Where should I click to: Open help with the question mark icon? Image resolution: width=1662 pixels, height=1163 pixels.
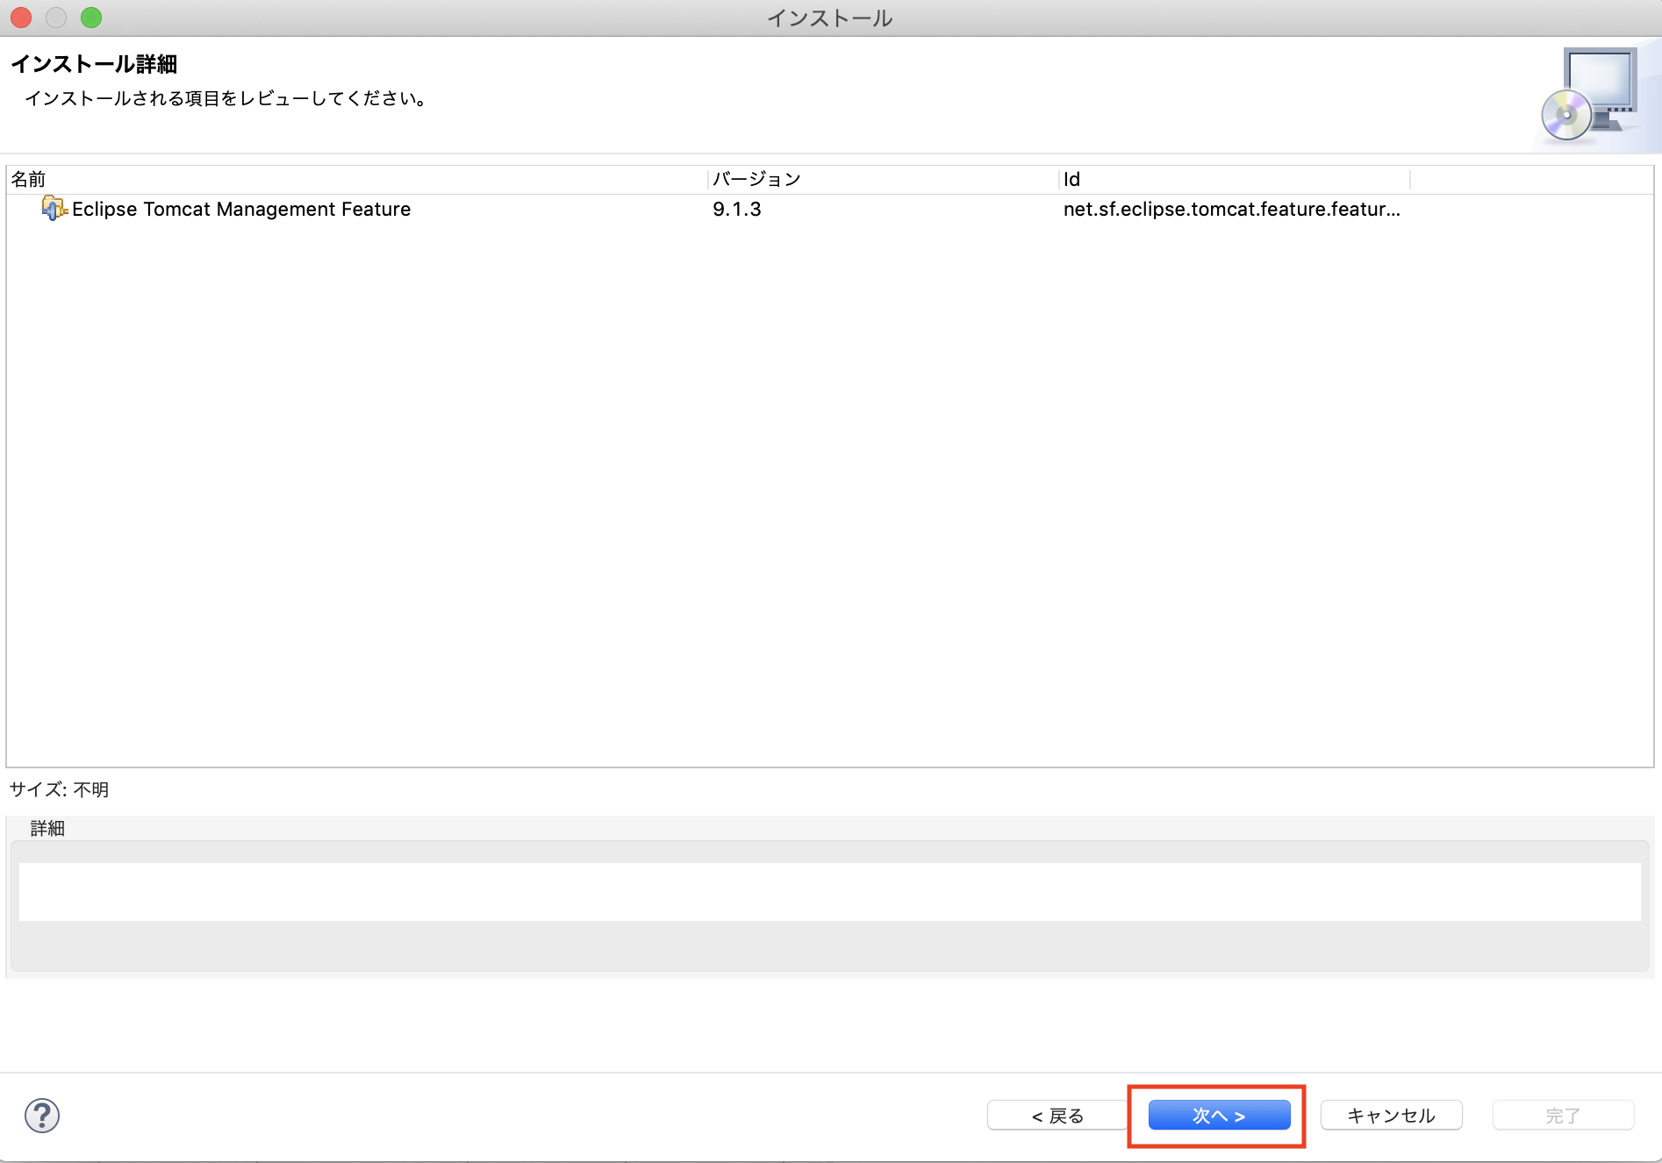point(42,1116)
